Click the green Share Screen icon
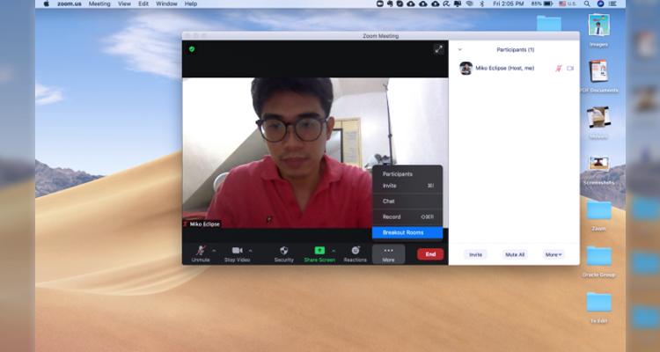Viewport: 660px width, 352px height. (x=319, y=251)
